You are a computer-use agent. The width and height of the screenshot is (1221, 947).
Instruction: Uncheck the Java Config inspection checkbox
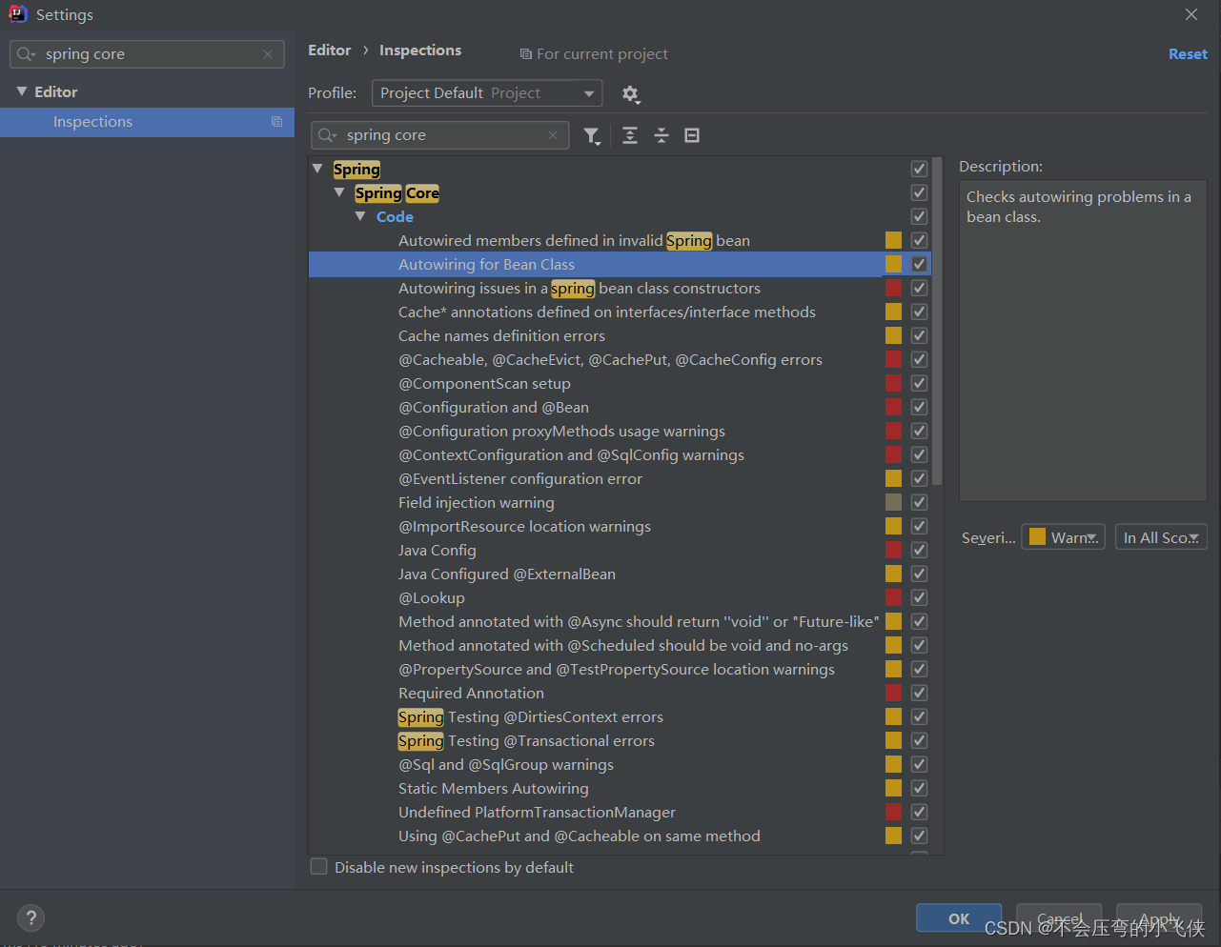pyautogui.click(x=919, y=550)
